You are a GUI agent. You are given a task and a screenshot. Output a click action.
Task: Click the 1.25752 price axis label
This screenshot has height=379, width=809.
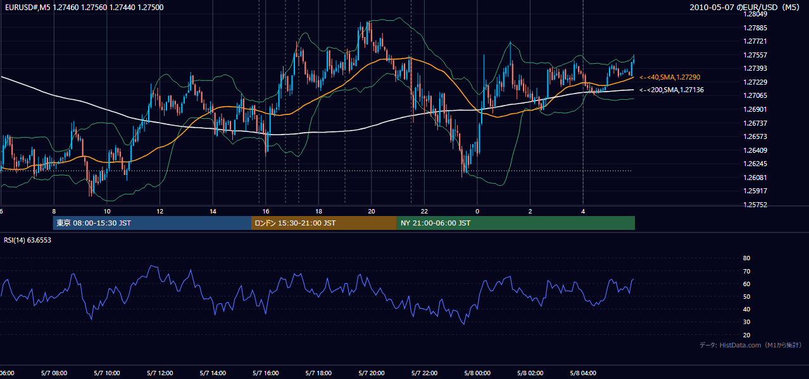(755, 205)
